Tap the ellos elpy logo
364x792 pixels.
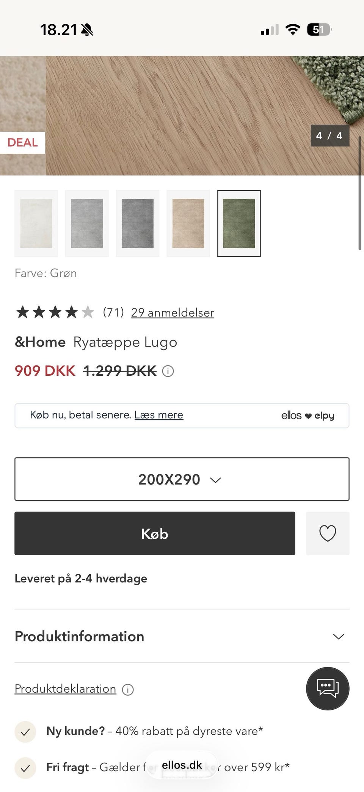tap(308, 416)
